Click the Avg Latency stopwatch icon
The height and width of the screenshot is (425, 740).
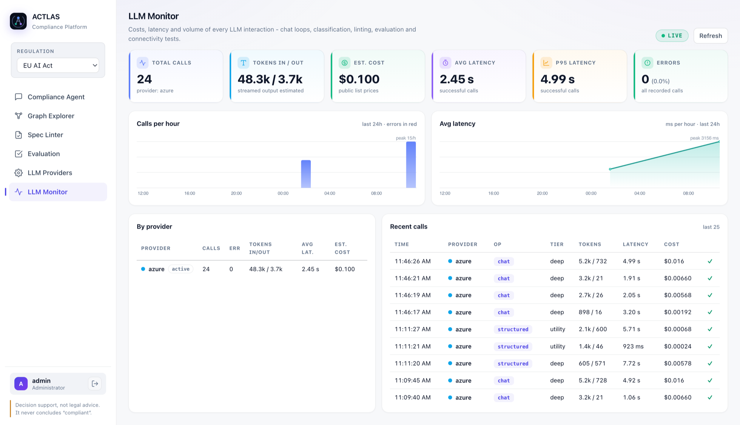tap(445, 63)
